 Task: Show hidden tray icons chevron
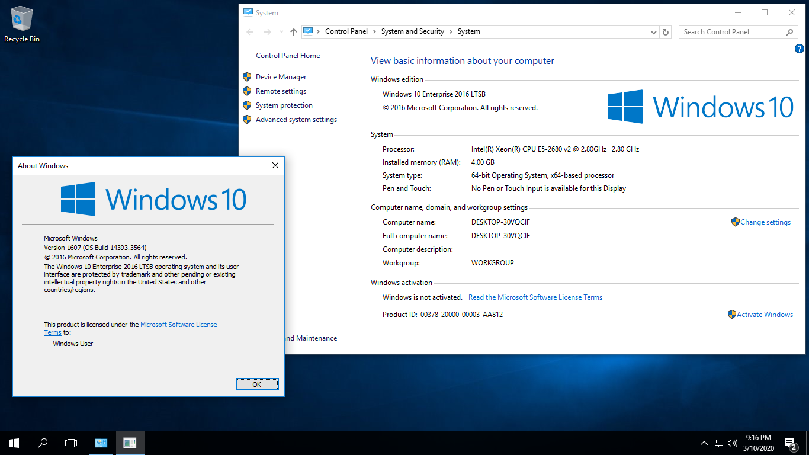coord(704,443)
